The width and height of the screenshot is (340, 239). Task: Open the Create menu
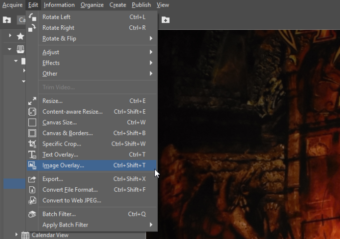tap(118, 5)
